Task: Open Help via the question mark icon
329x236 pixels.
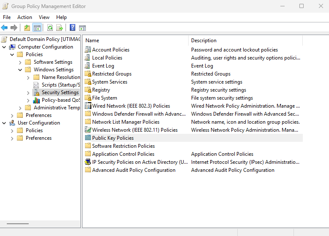Action: click(73, 28)
